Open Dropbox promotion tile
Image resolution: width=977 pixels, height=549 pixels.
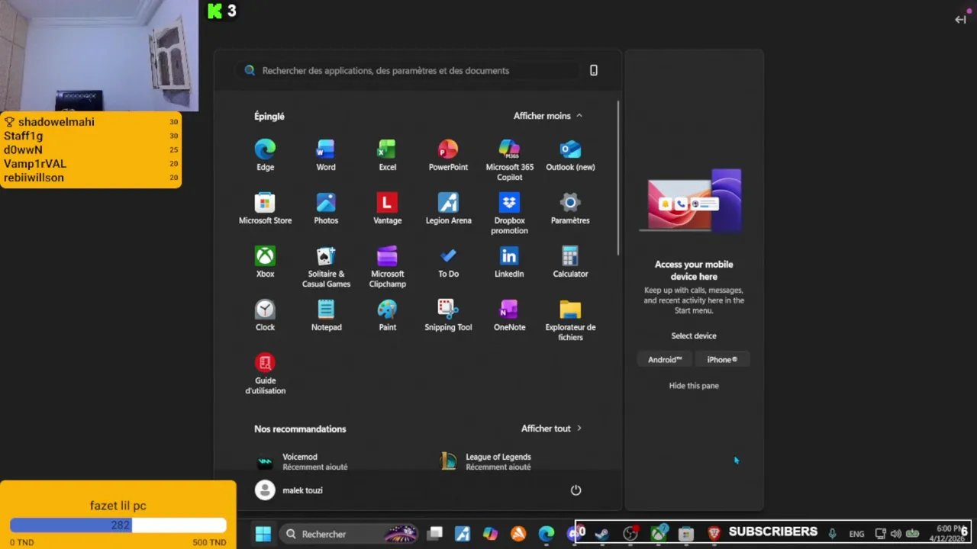509,213
